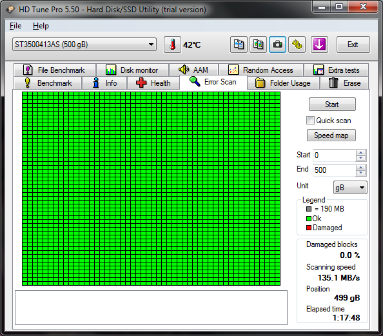Click the red Damaged legend swatch
This screenshot has width=383, height=336.
309,228
